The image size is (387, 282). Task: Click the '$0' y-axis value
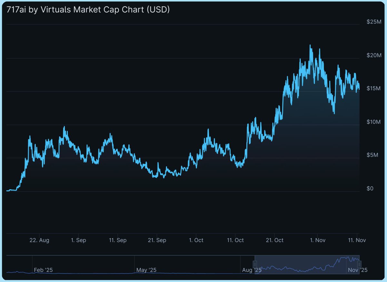pos(370,189)
